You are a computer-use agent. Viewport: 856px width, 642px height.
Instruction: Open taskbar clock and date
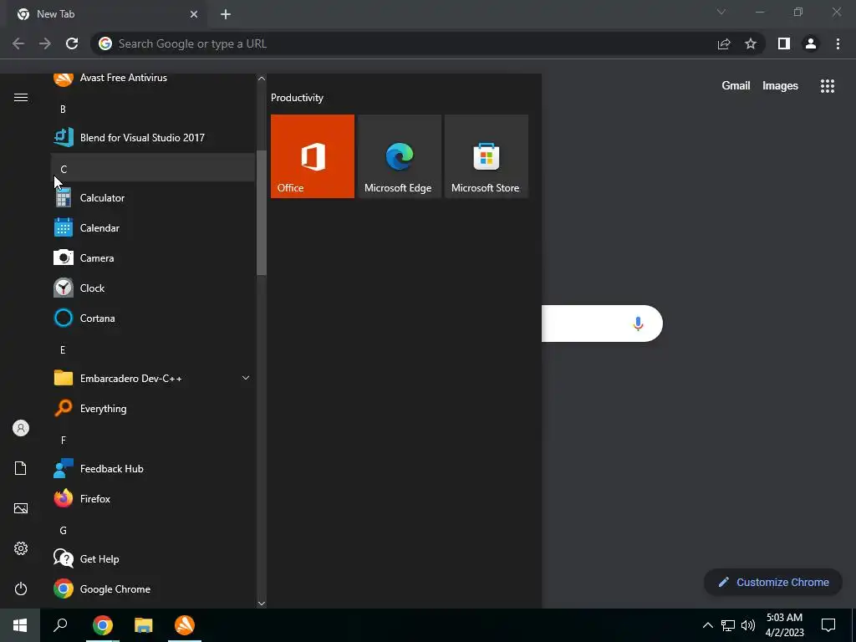pos(784,625)
